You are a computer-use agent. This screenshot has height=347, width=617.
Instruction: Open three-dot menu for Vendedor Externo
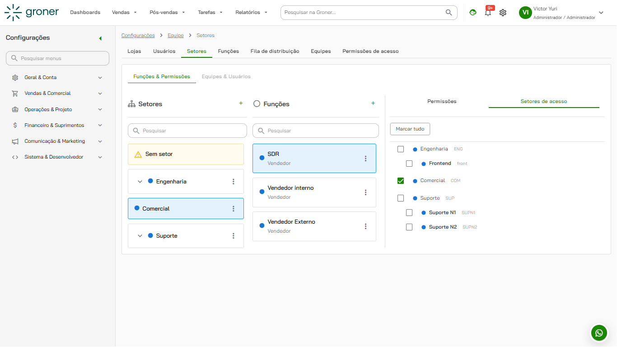point(366,226)
